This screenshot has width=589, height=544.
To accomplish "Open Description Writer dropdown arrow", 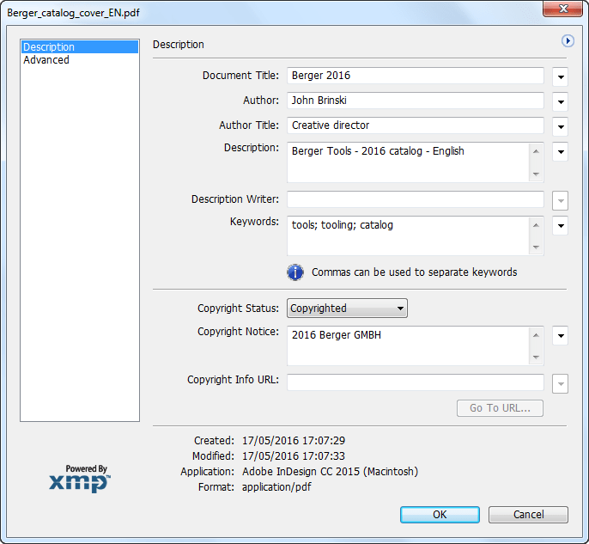I will click(560, 201).
